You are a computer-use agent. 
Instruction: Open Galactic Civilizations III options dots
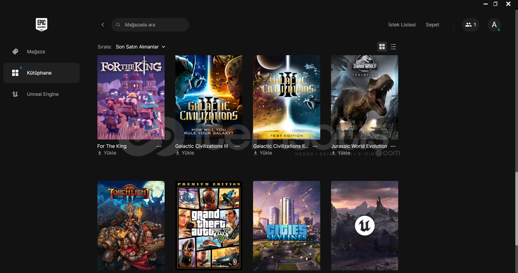point(237,146)
